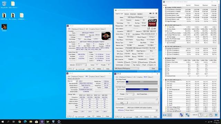Click the Lookup button in GPU-Z
The image size is (221, 124).
[x=152, y=17]
